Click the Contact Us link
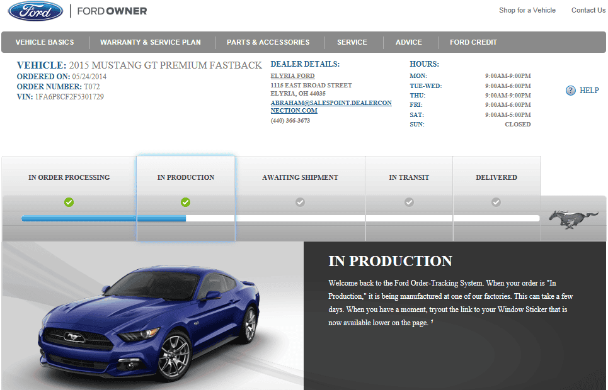 point(588,11)
